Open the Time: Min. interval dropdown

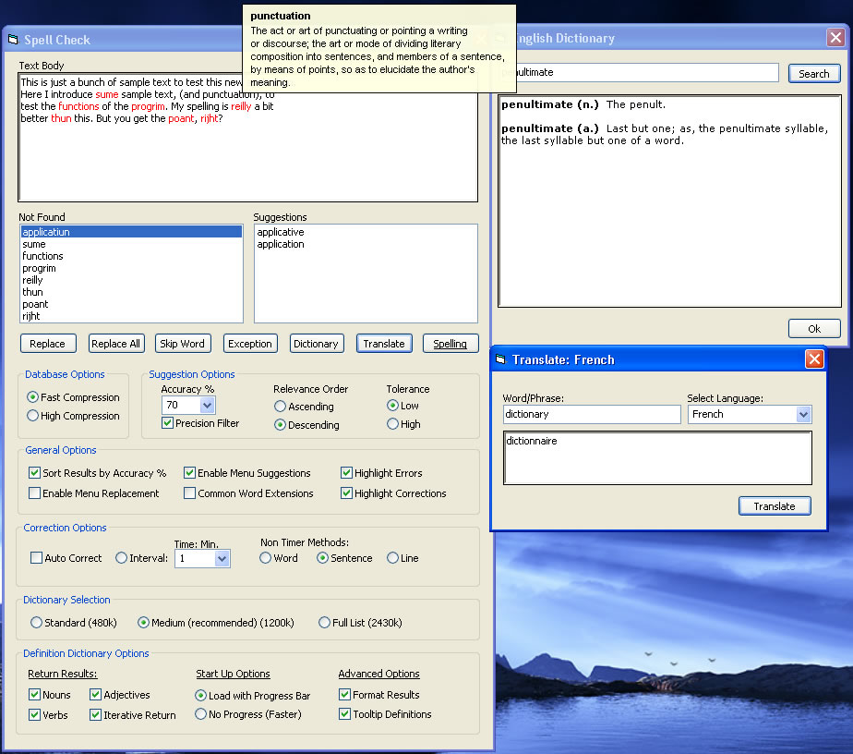click(222, 559)
